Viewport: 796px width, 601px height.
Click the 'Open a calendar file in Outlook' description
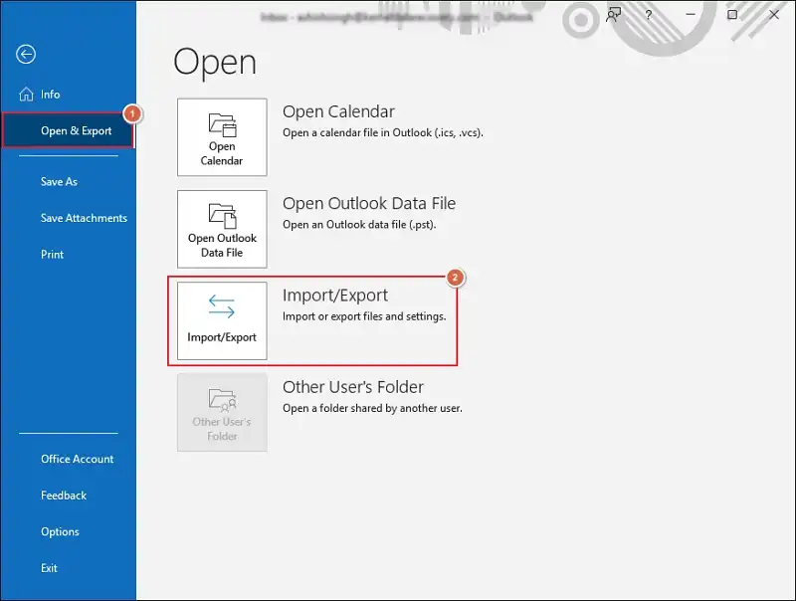click(383, 133)
